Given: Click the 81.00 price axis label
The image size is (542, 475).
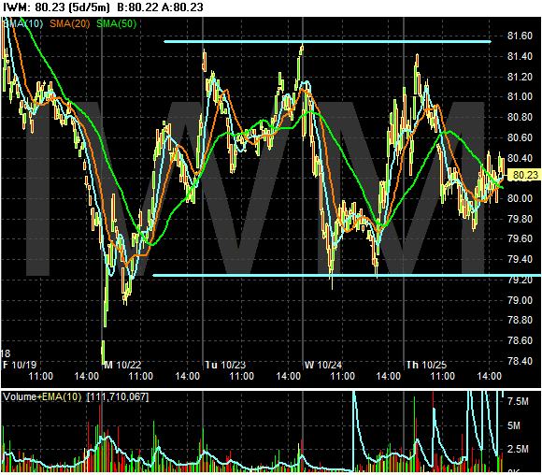Looking at the screenshot, I should (520, 96).
